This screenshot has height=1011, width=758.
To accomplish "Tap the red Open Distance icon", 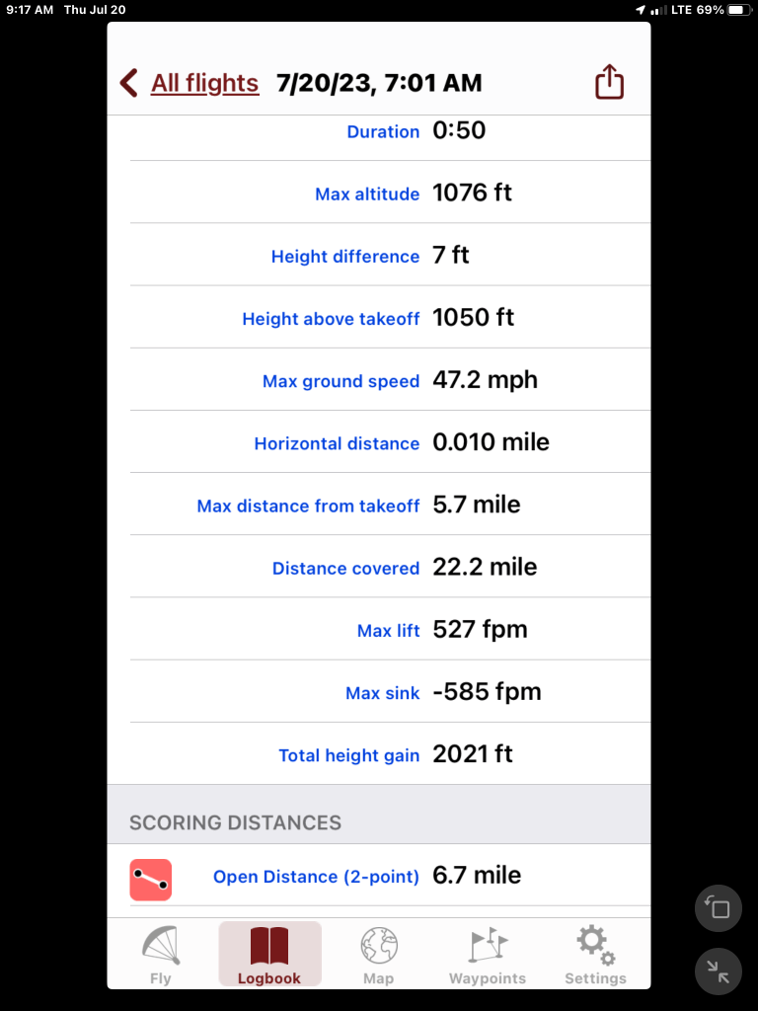I will click(x=150, y=880).
